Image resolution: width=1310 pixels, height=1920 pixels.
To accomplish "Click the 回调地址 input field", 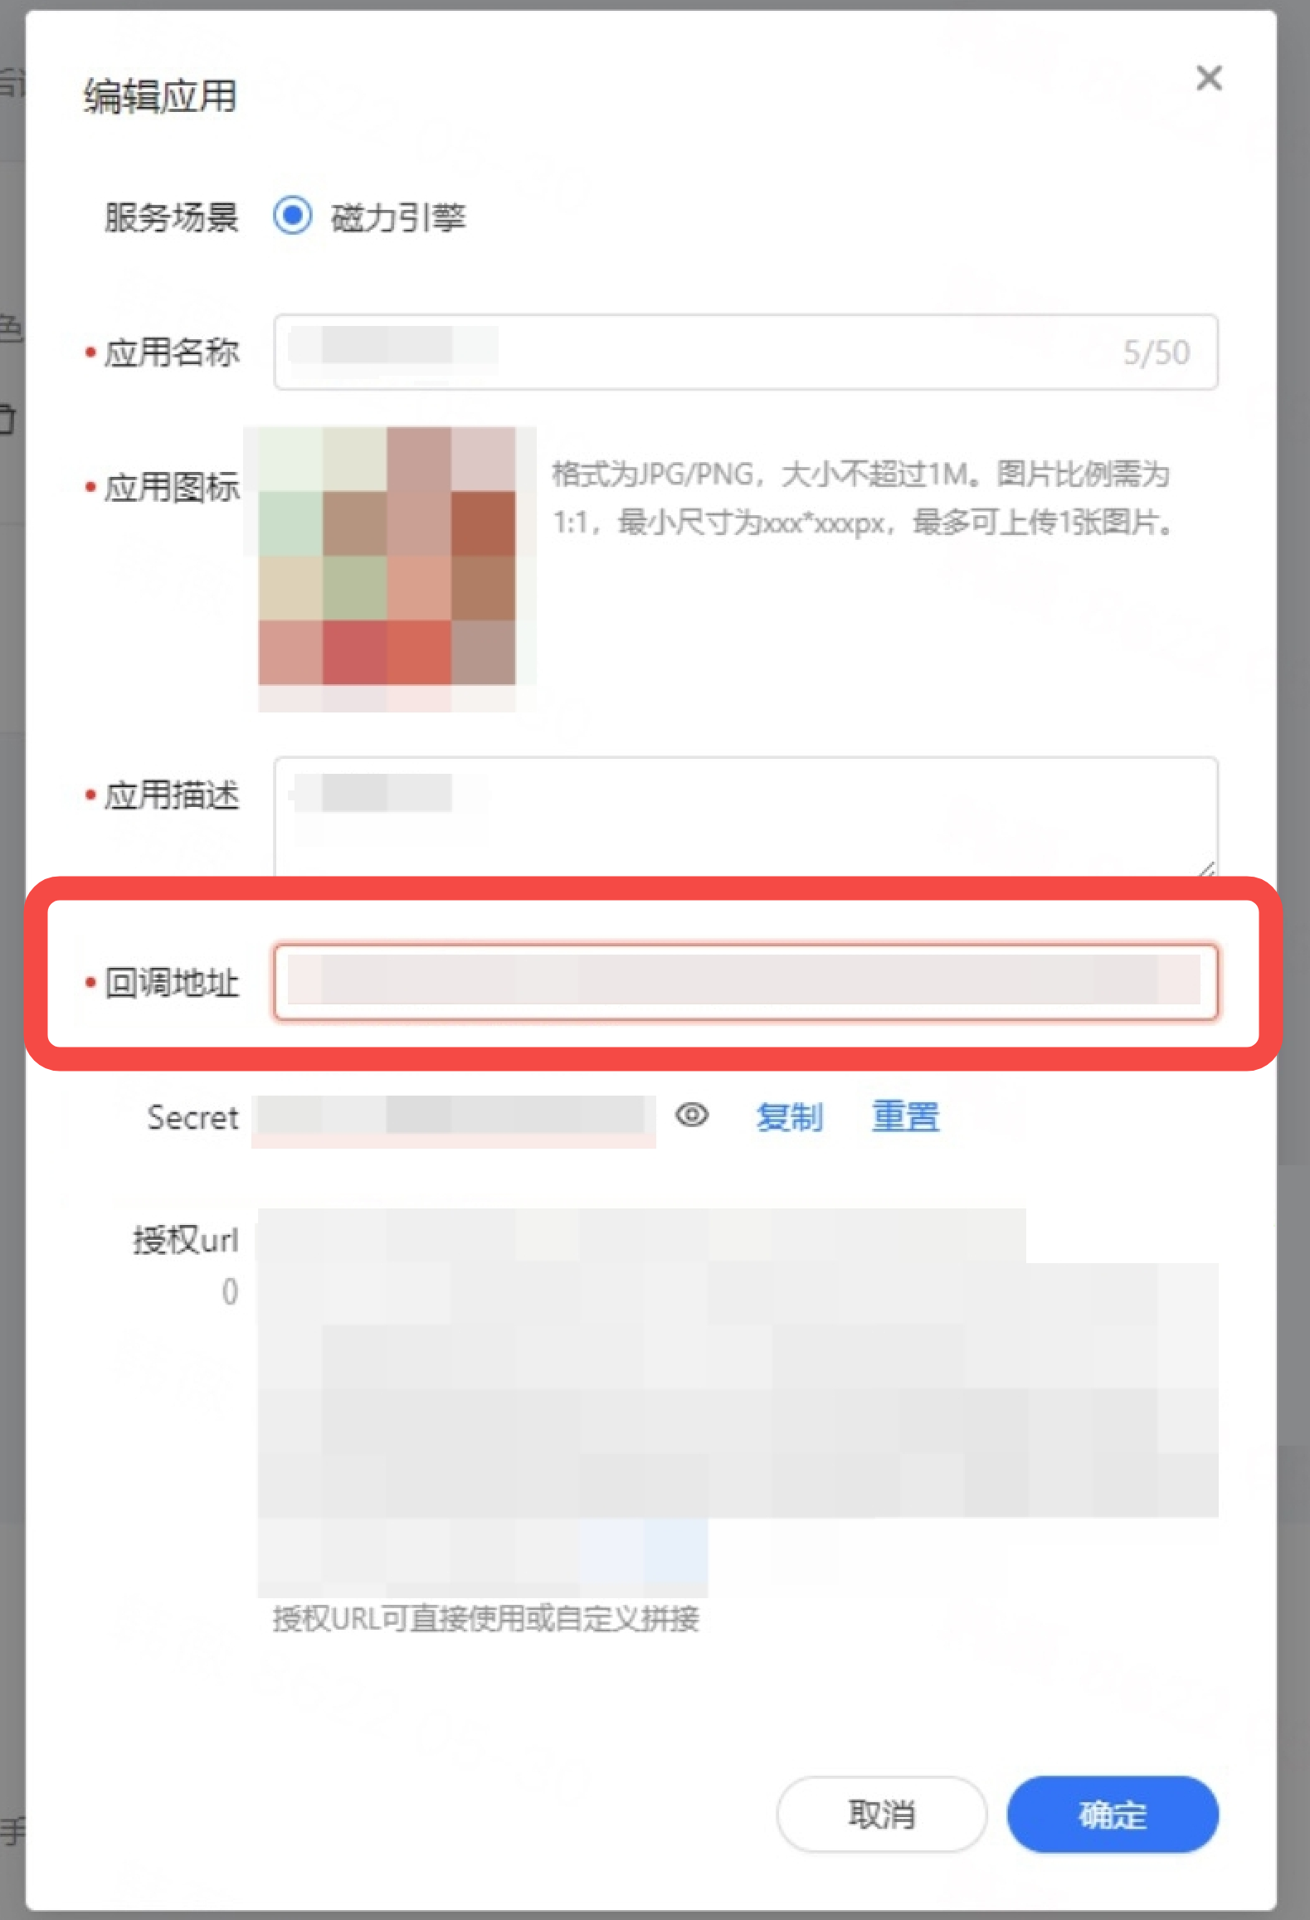I will pos(745,982).
